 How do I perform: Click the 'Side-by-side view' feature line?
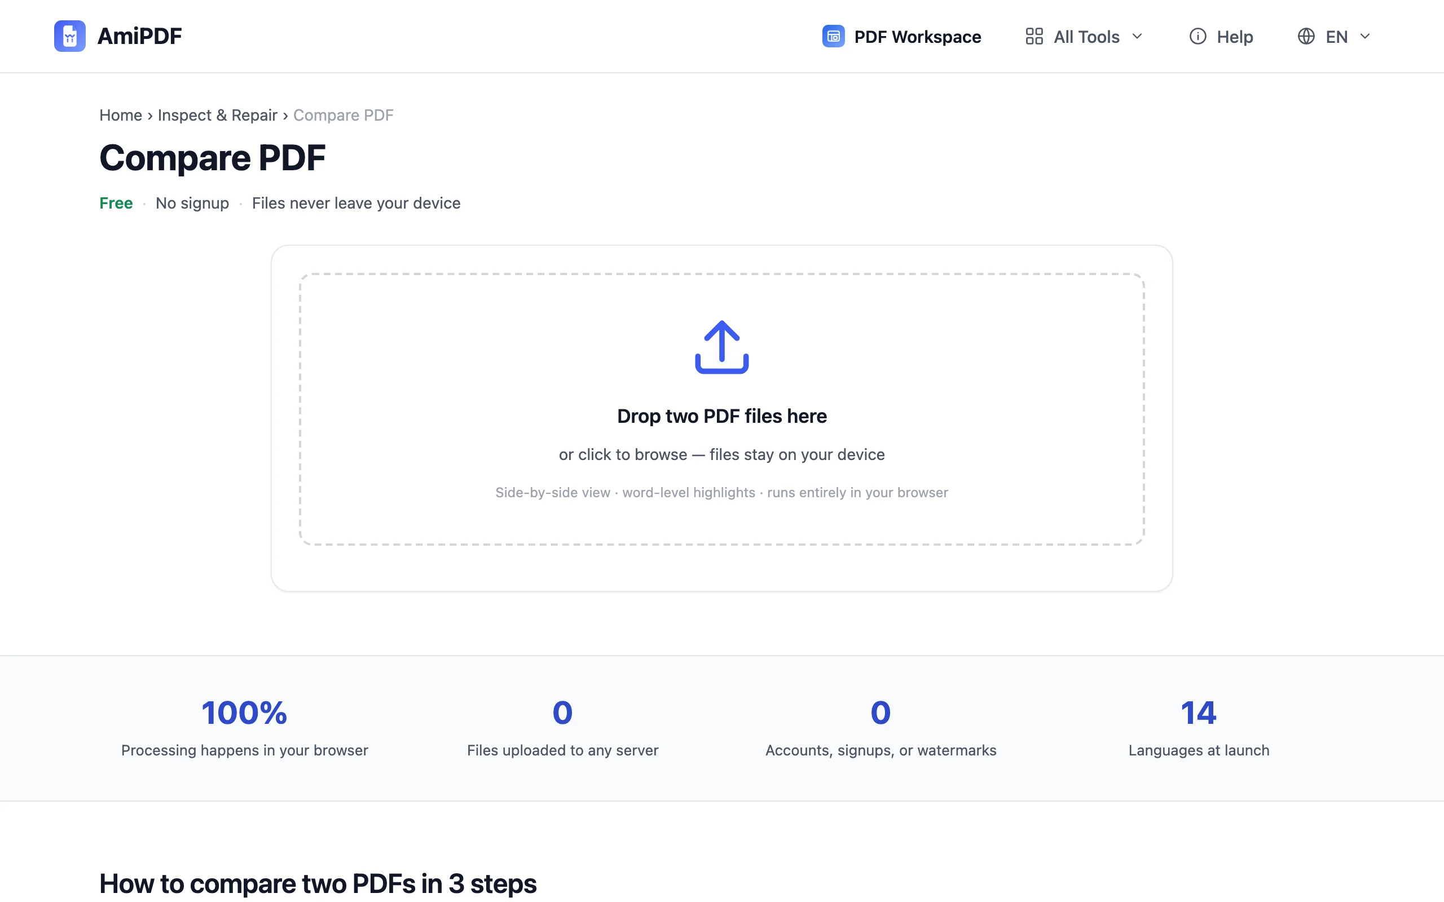722,493
